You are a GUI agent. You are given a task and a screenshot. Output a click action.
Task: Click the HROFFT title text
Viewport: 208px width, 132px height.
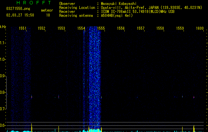pos(34,3)
